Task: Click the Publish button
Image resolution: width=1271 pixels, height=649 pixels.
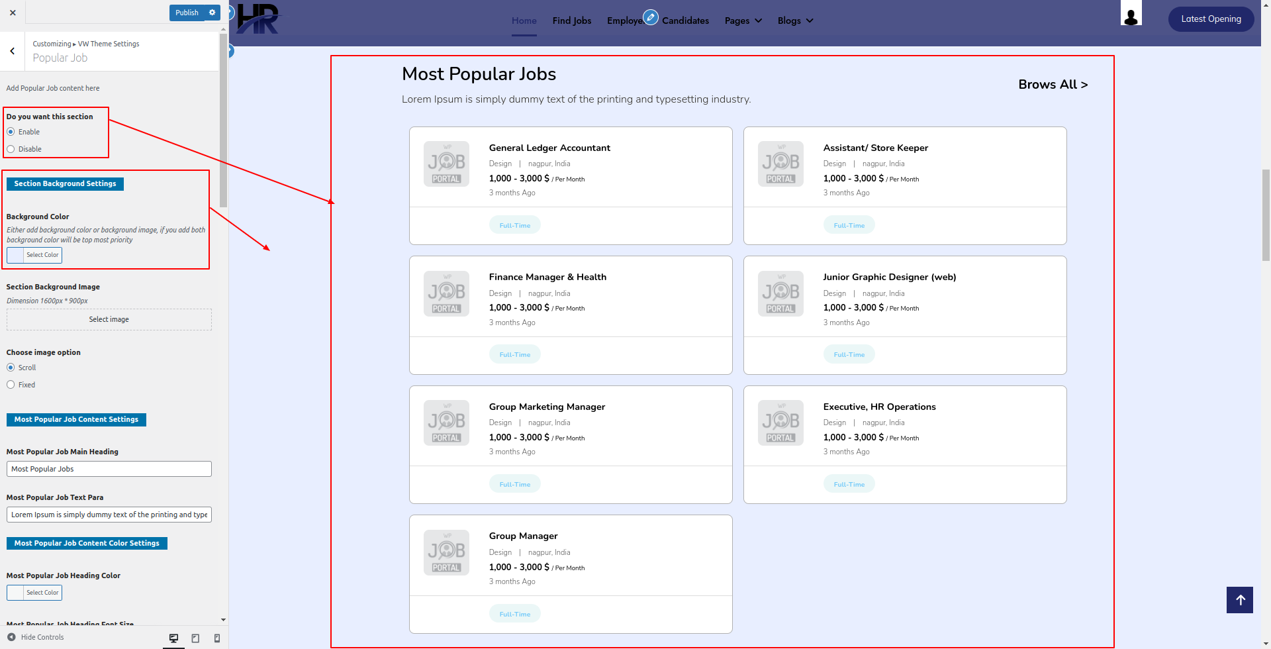Action: (x=187, y=13)
